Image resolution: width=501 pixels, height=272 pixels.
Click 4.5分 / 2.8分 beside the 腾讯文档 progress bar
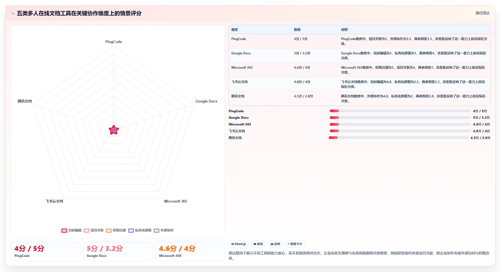pyautogui.click(x=480, y=138)
